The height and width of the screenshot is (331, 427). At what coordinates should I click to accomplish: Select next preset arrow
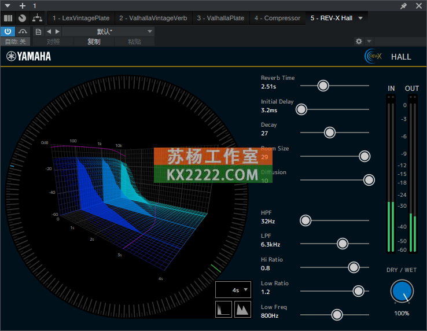click(x=57, y=32)
